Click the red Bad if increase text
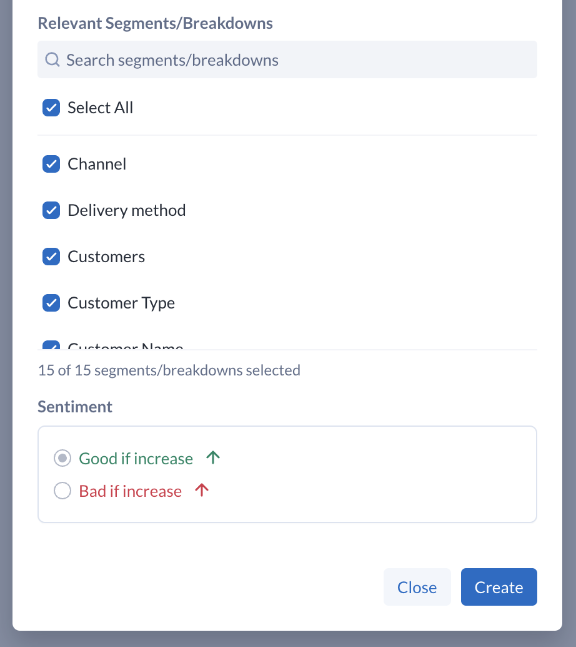576x647 pixels. (x=130, y=491)
